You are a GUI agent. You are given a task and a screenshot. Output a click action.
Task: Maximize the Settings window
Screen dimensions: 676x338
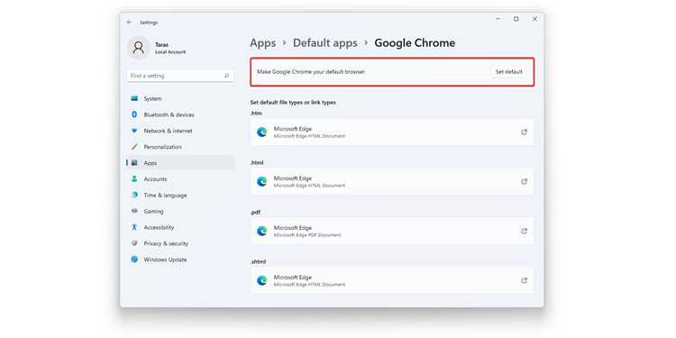point(516,19)
